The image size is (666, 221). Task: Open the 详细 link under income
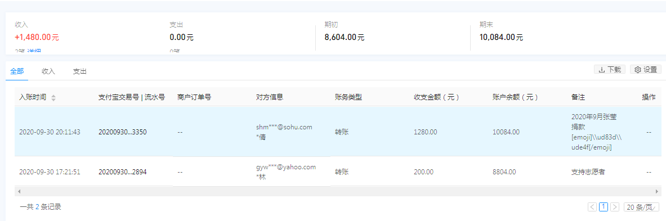click(34, 51)
